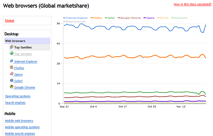Click Other/Unknown legend entry in chart

[x=75, y=22]
